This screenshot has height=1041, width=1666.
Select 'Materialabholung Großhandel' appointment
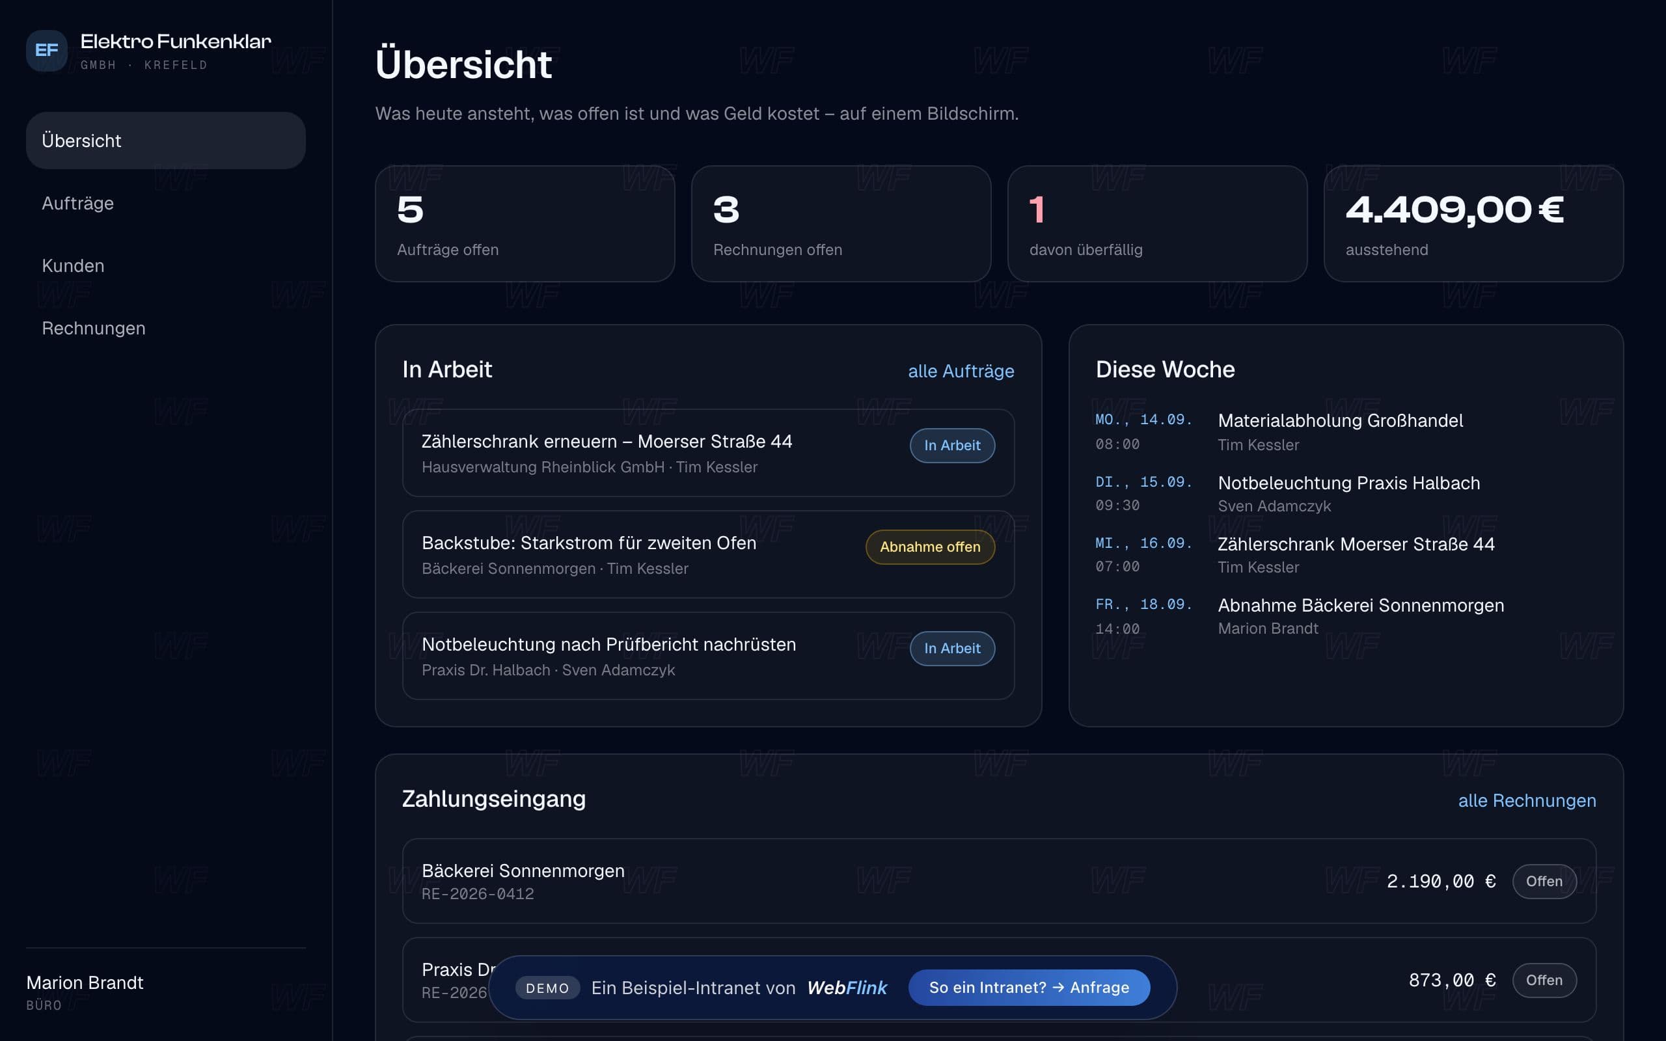pyautogui.click(x=1340, y=421)
